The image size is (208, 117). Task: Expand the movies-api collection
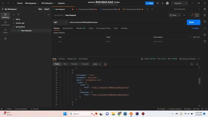[14, 23]
